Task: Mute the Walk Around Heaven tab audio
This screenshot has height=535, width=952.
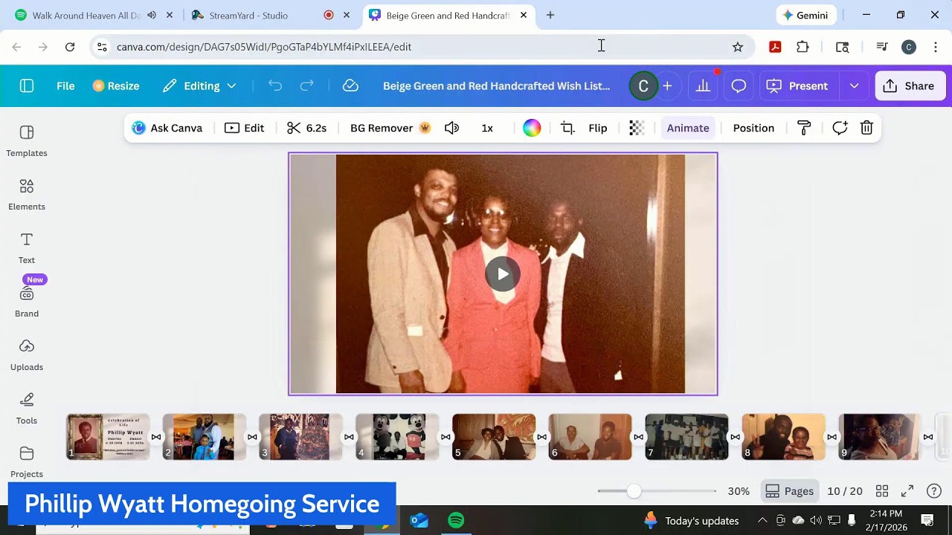Action: coord(152,16)
